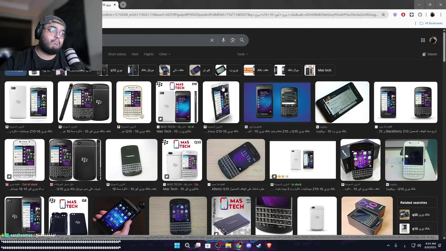Open the Q10 retail box image
The width and height of the screenshot is (446, 251).
(367, 216)
